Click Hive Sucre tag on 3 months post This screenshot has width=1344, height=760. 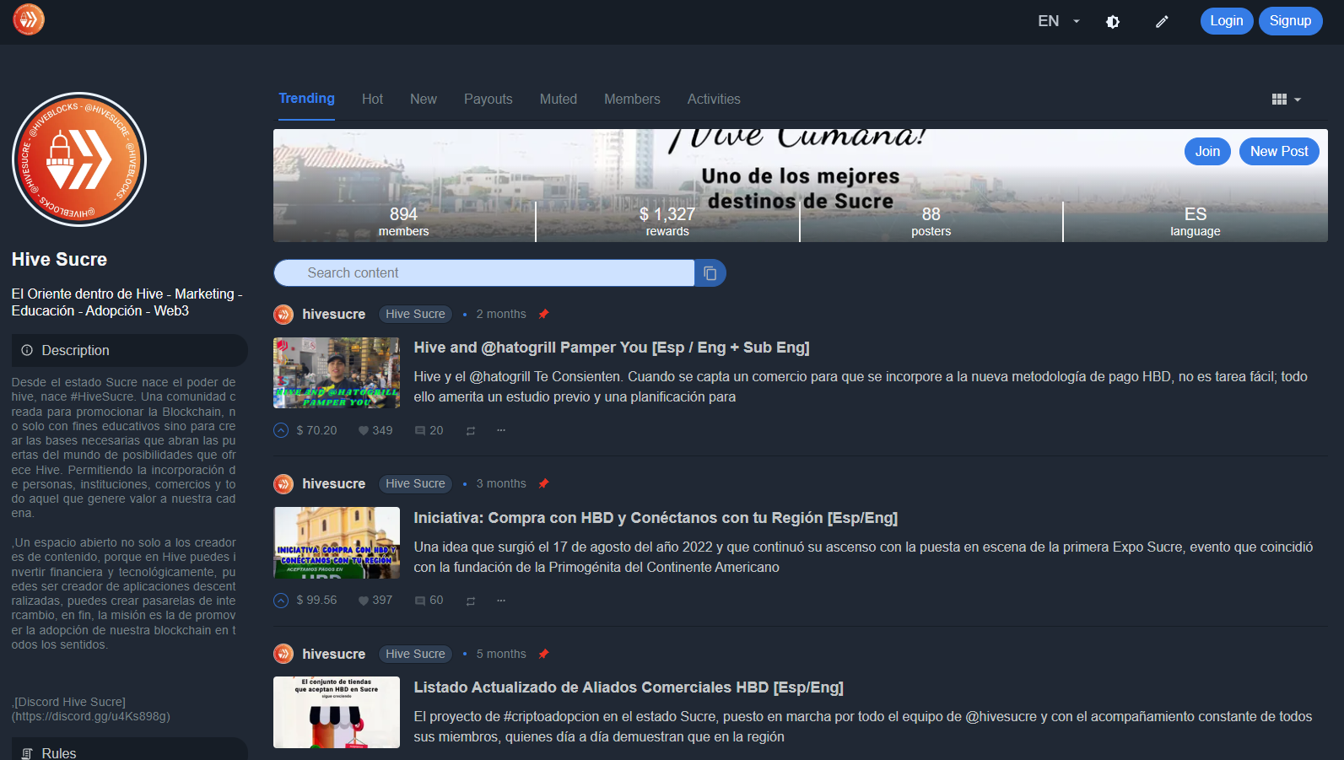[x=415, y=484]
